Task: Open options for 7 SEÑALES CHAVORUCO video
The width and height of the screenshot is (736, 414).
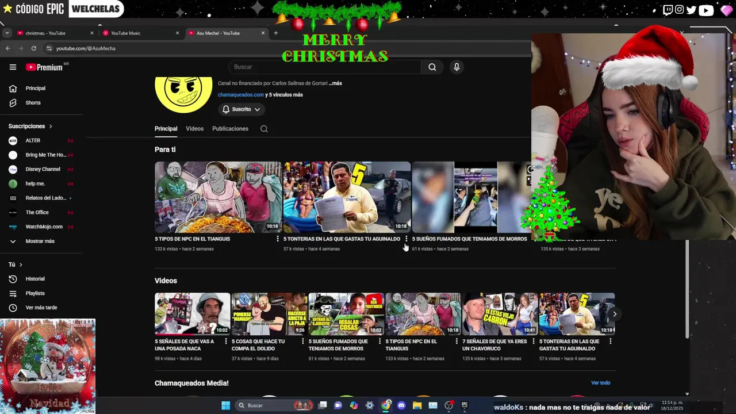Action: click(x=534, y=342)
